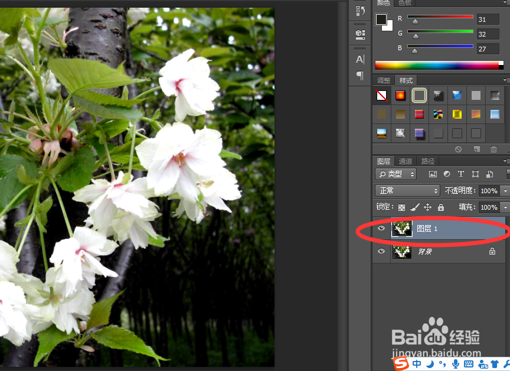Open the Paragraph panel icon
The height and width of the screenshot is (371, 510).
[360, 76]
